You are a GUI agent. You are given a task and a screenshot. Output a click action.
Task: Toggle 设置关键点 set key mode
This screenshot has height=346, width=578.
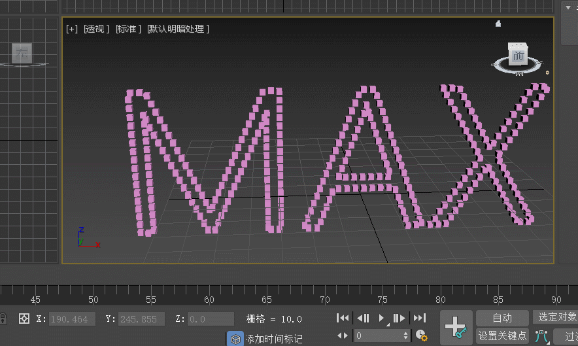502,336
